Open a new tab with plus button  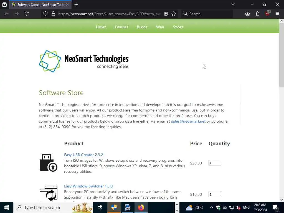[x=76, y=5]
